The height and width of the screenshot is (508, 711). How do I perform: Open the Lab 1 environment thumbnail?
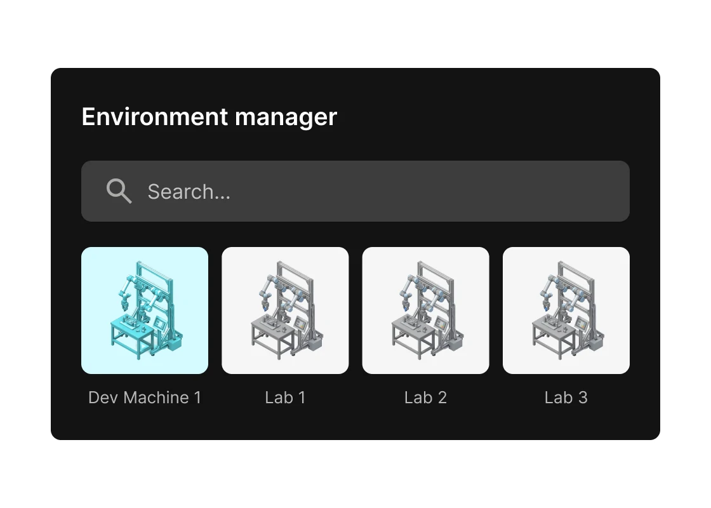(285, 310)
